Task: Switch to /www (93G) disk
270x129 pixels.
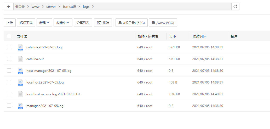Action: click(x=163, y=23)
